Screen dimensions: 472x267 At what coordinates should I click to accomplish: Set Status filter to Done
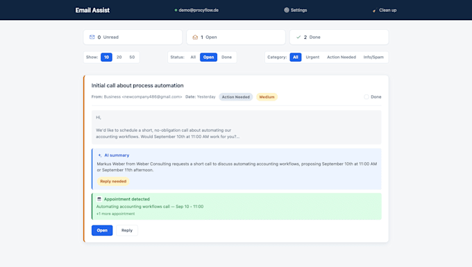(x=227, y=57)
